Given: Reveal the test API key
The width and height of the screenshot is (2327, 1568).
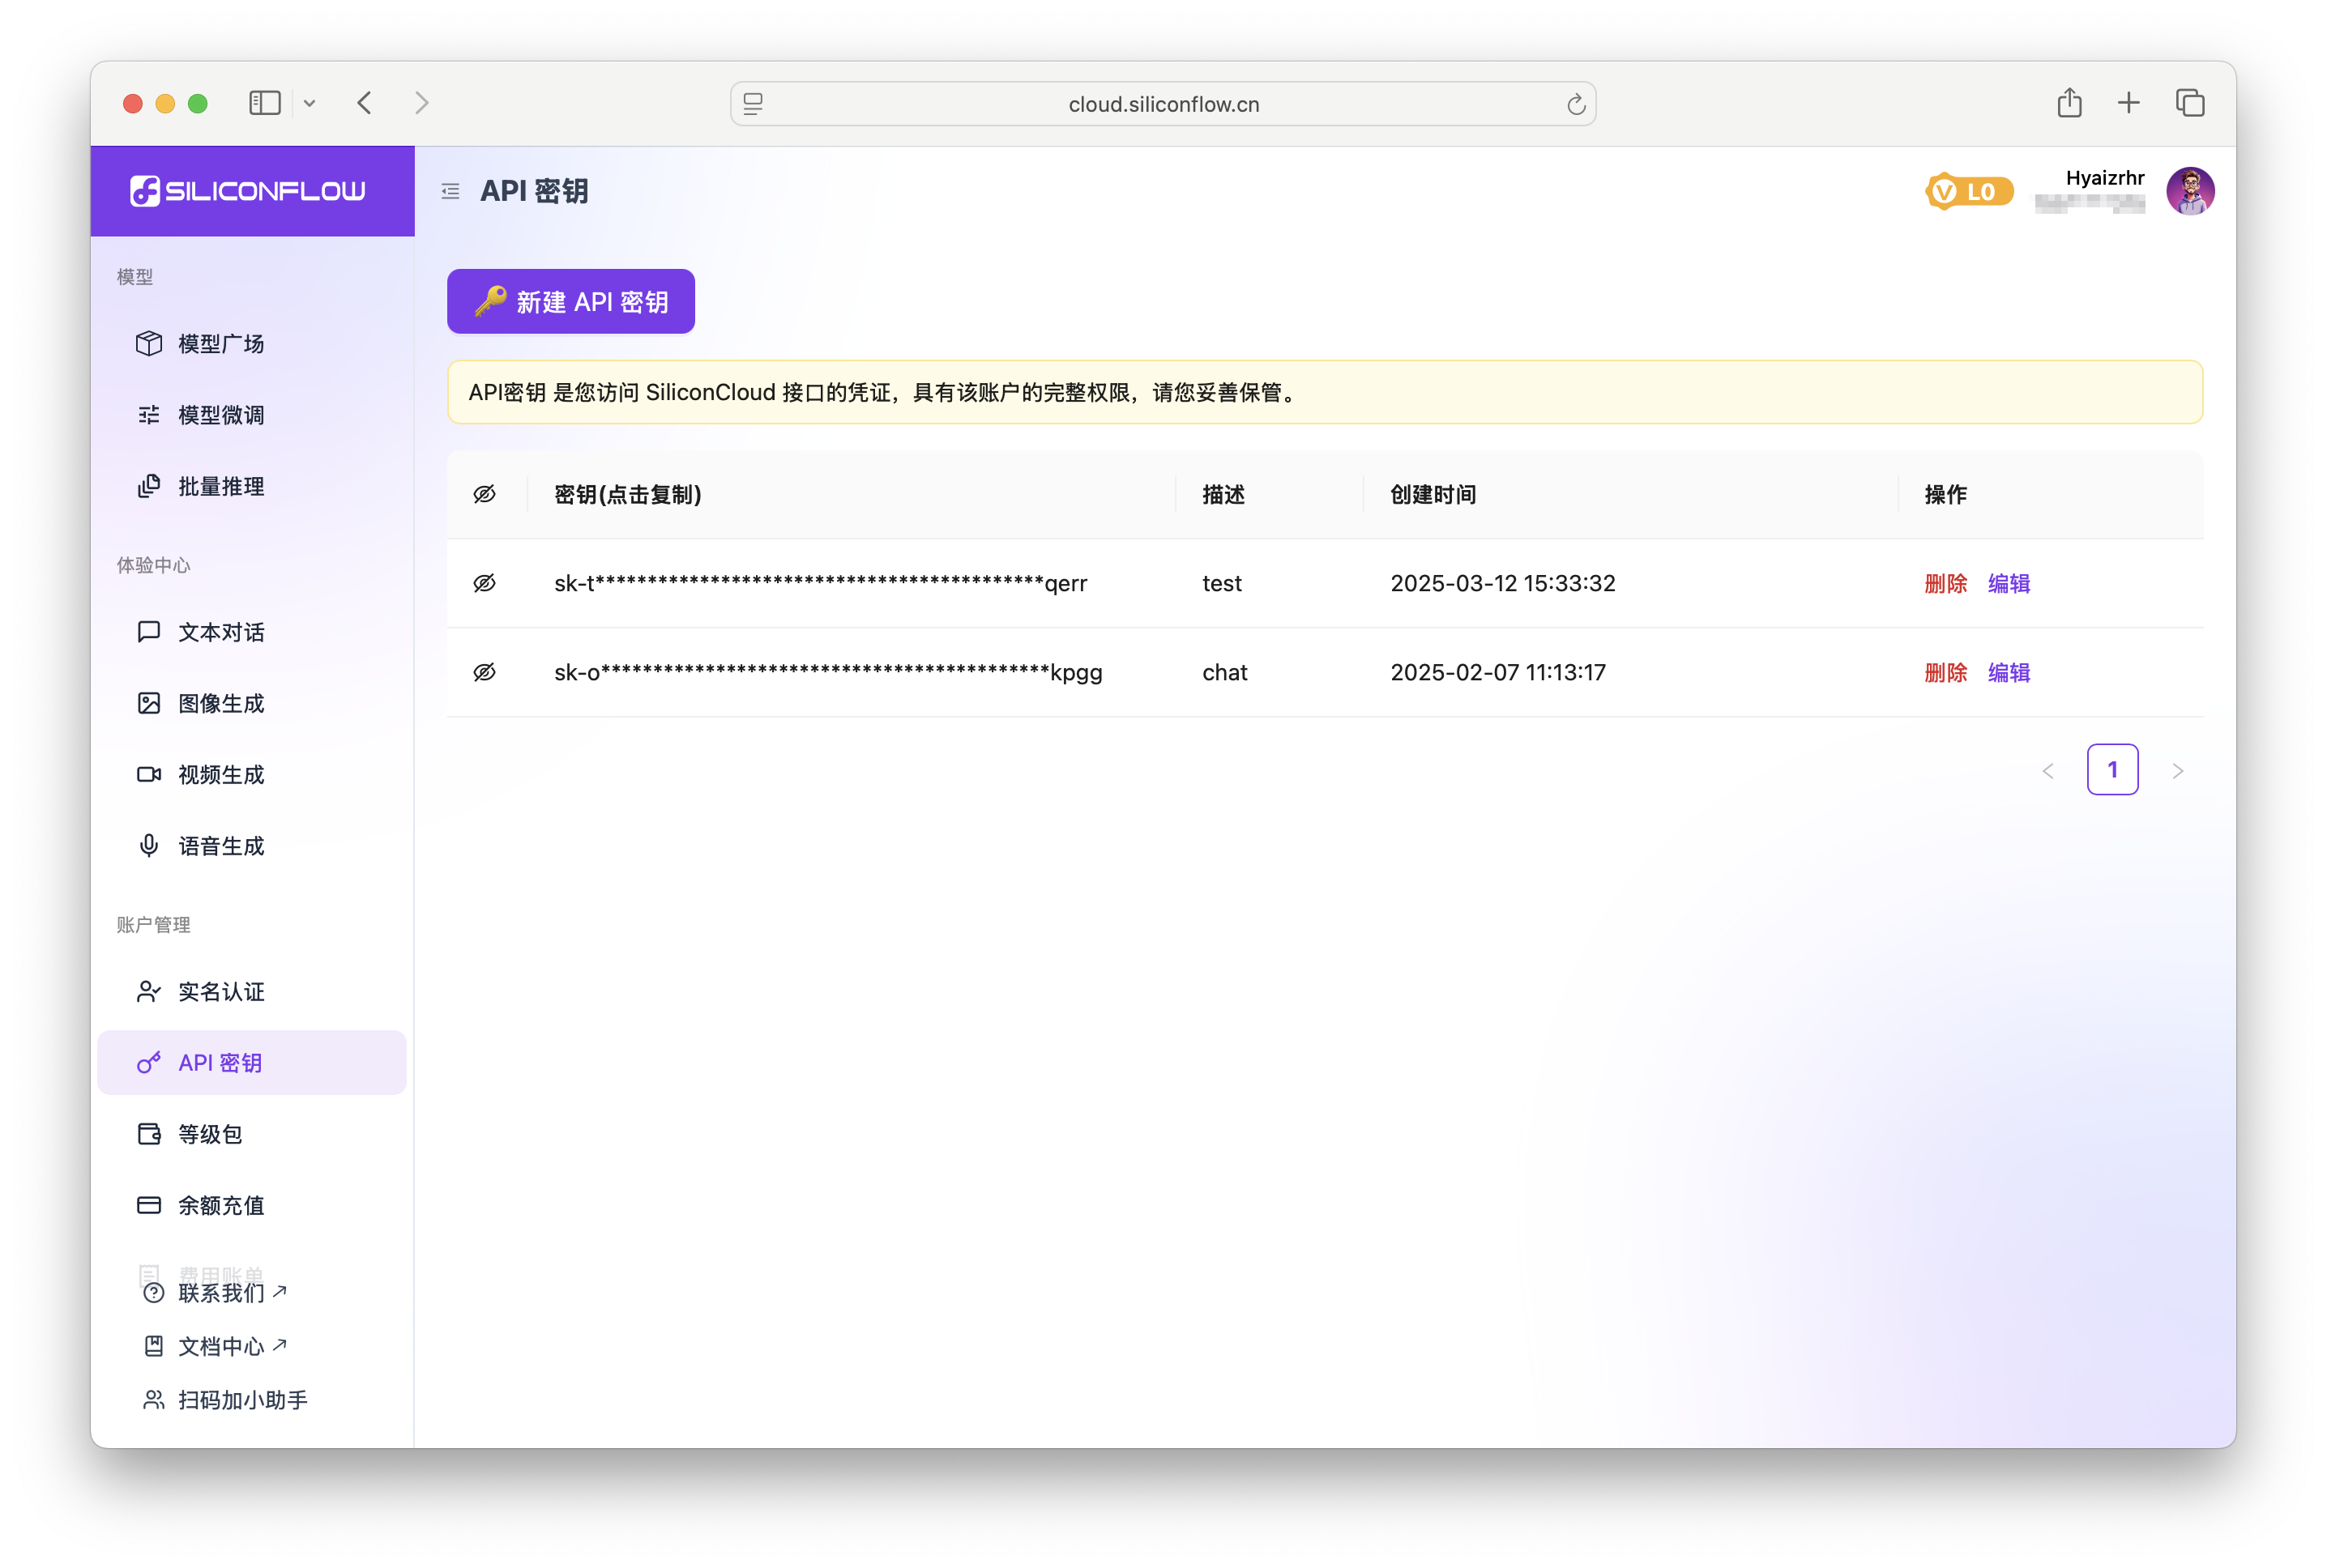Looking at the screenshot, I should tap(485, 583).
